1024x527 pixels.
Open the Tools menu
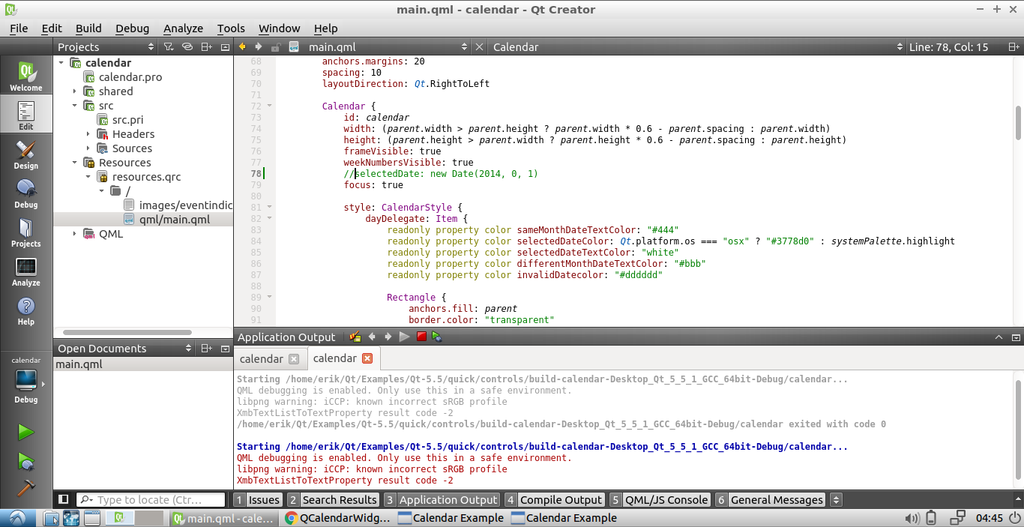(x=231, y=28)
